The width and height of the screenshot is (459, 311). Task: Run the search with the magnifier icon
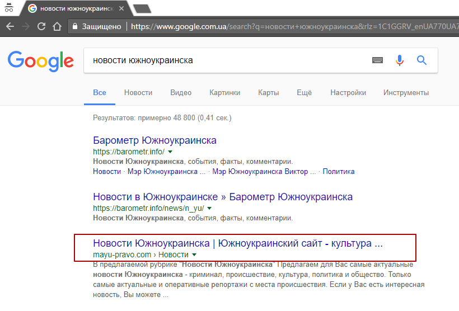point(421,60)
